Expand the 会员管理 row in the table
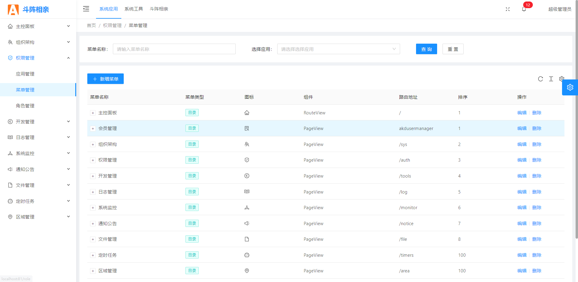 [93, 129]
